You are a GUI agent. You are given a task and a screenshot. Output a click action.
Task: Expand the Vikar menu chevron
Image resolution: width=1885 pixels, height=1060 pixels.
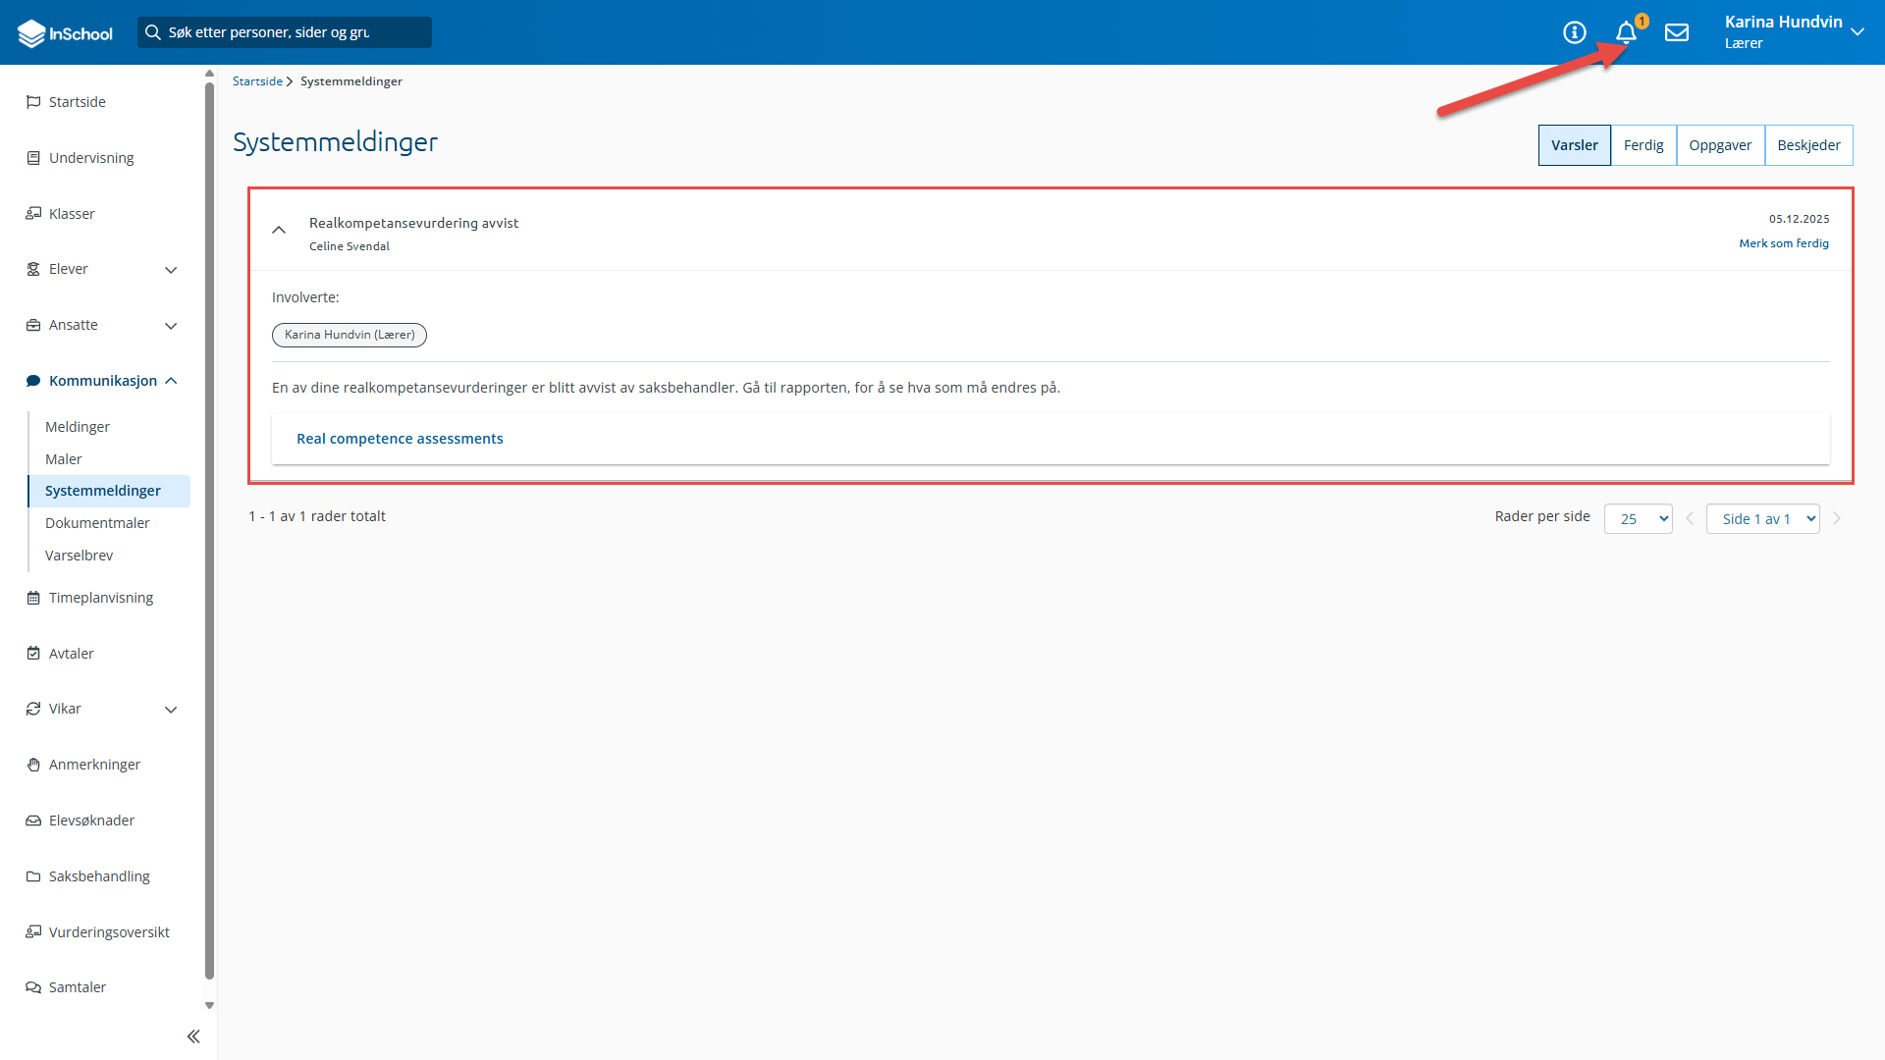click(x=171, y=710)
